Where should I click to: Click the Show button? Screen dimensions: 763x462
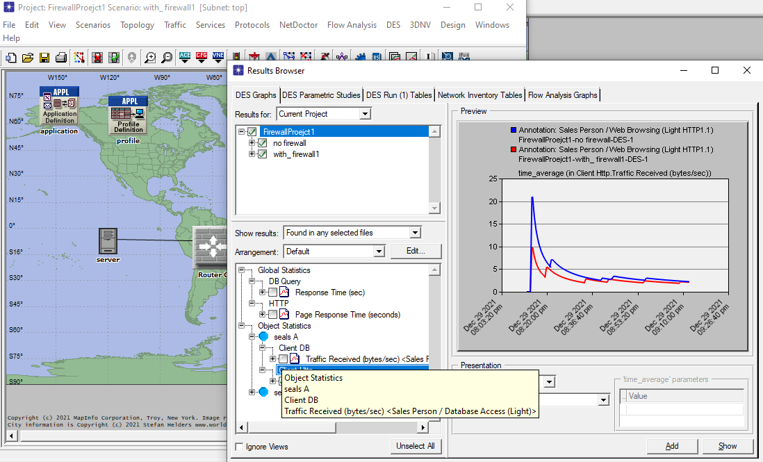click(x=727, y=446)
